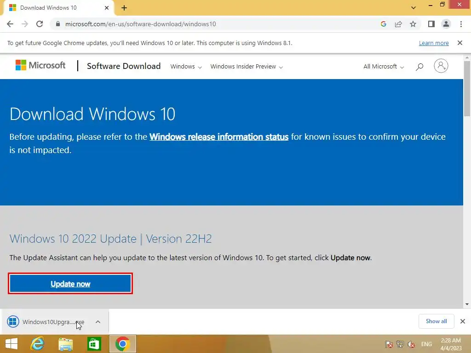This screenshot has width=471, height=353.
Task: Click the scrollbar up arrow
Action: click(467, 57)
